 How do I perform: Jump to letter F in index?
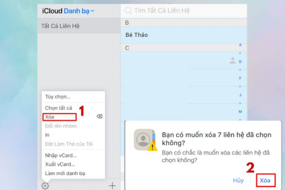(240, 78)
